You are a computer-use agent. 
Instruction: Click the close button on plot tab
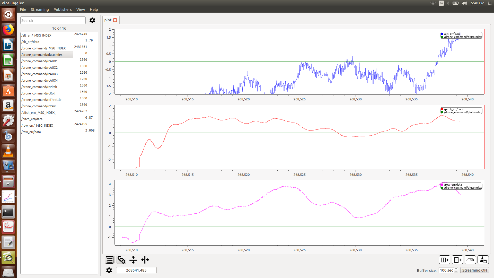pyautogui.click(x=115, y=20)
